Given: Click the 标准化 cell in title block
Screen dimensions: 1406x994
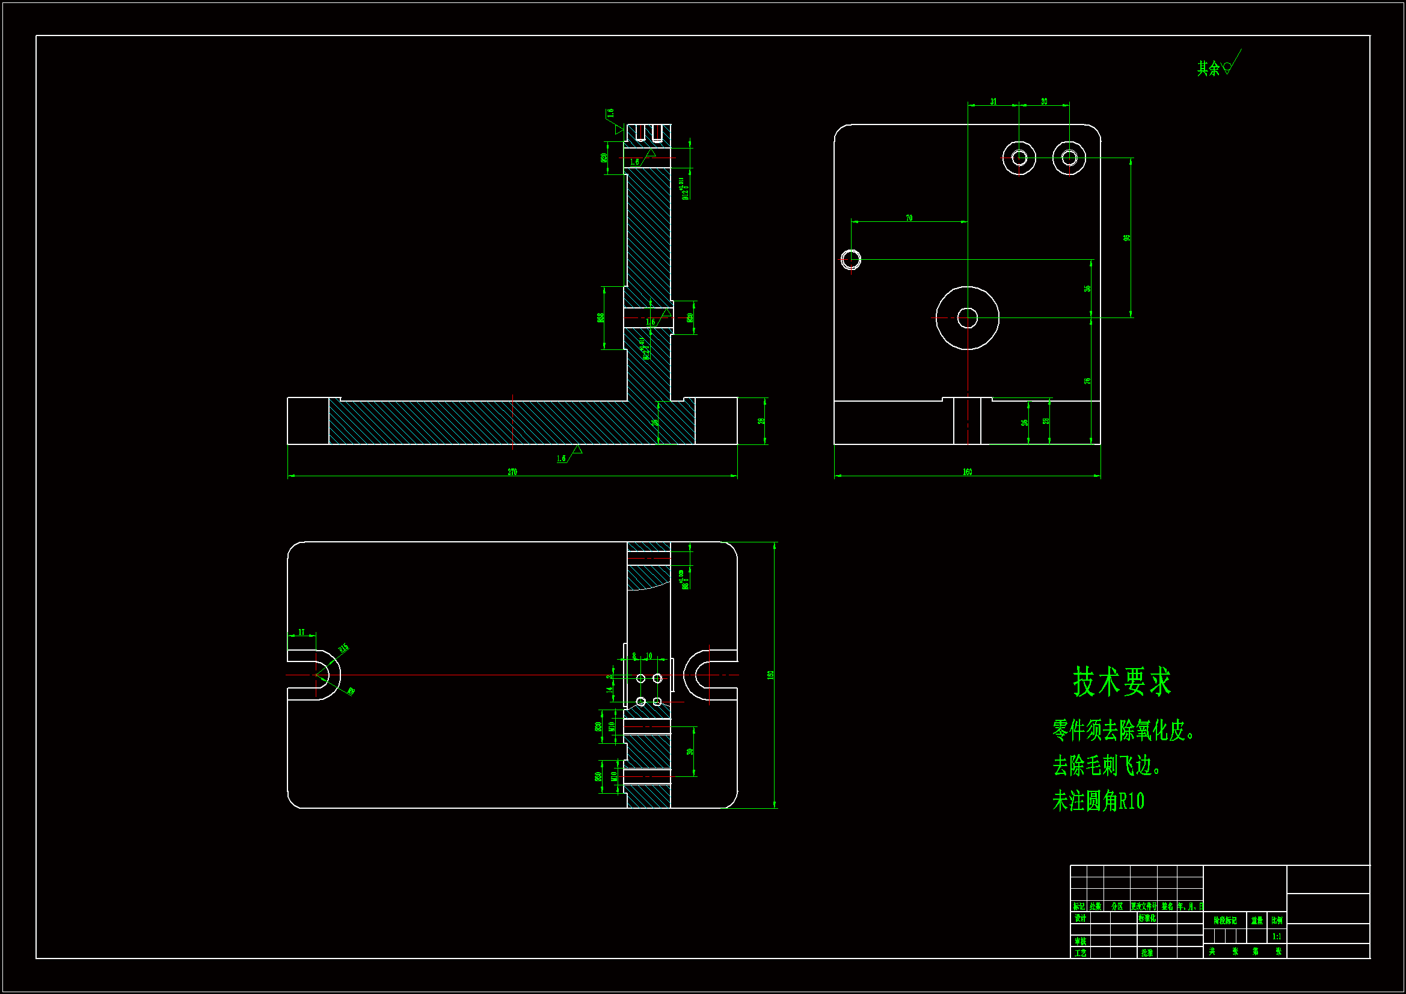Looking at the screenshot, I should (1146, 918).
